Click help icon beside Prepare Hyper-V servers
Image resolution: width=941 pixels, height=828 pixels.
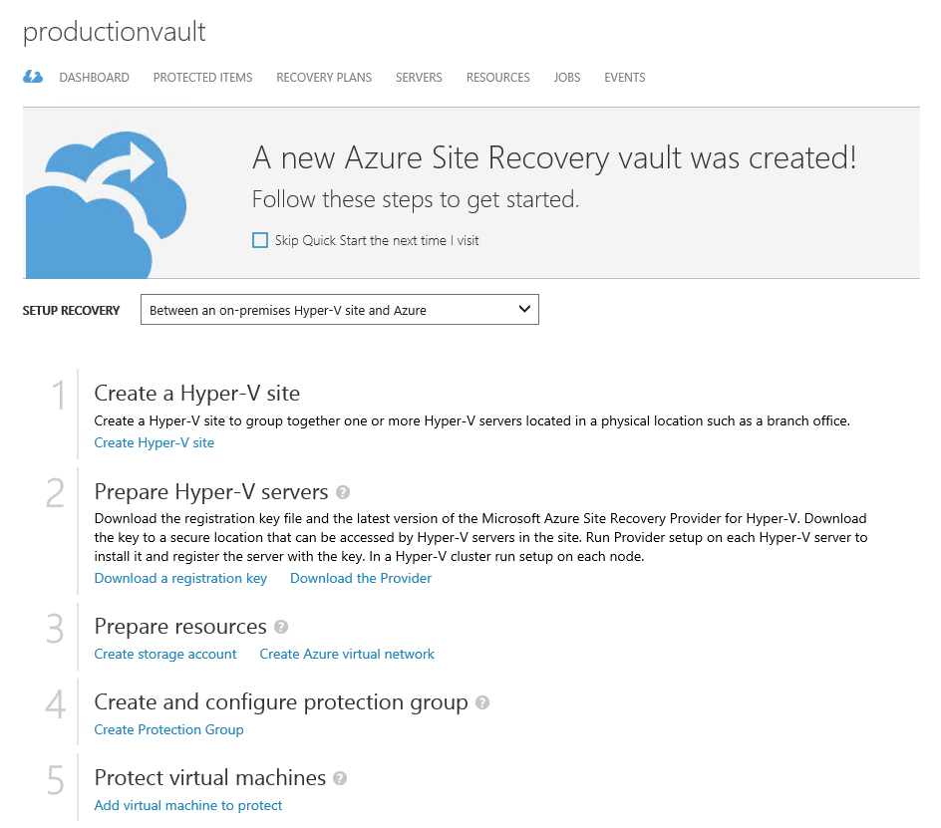click(x=343, y=492)
